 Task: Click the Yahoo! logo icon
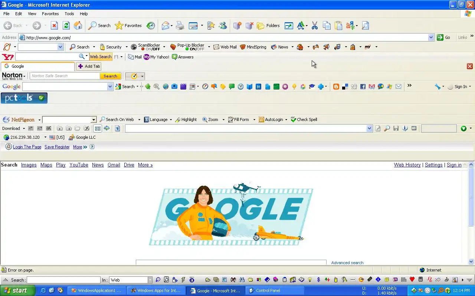click(x=8, y=57)
